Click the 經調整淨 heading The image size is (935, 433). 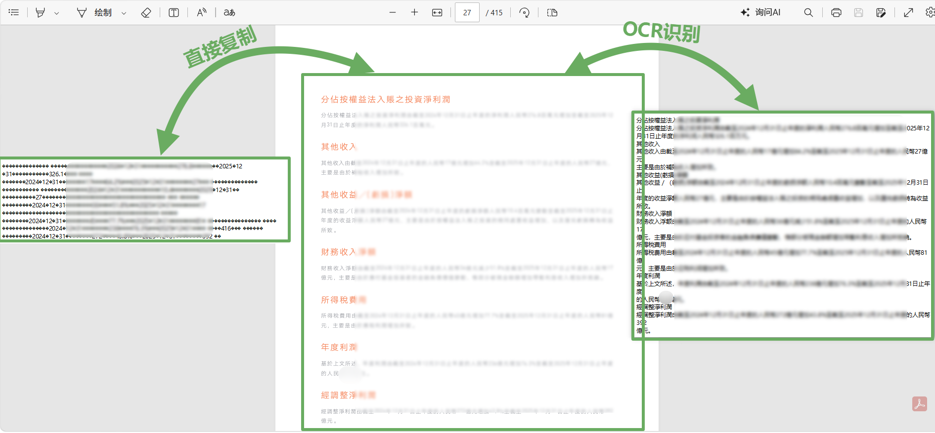click(339, 395)
